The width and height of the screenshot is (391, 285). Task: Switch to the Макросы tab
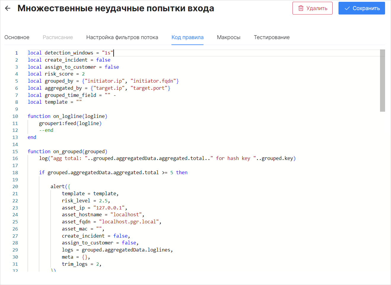click(x=228, y=37)
